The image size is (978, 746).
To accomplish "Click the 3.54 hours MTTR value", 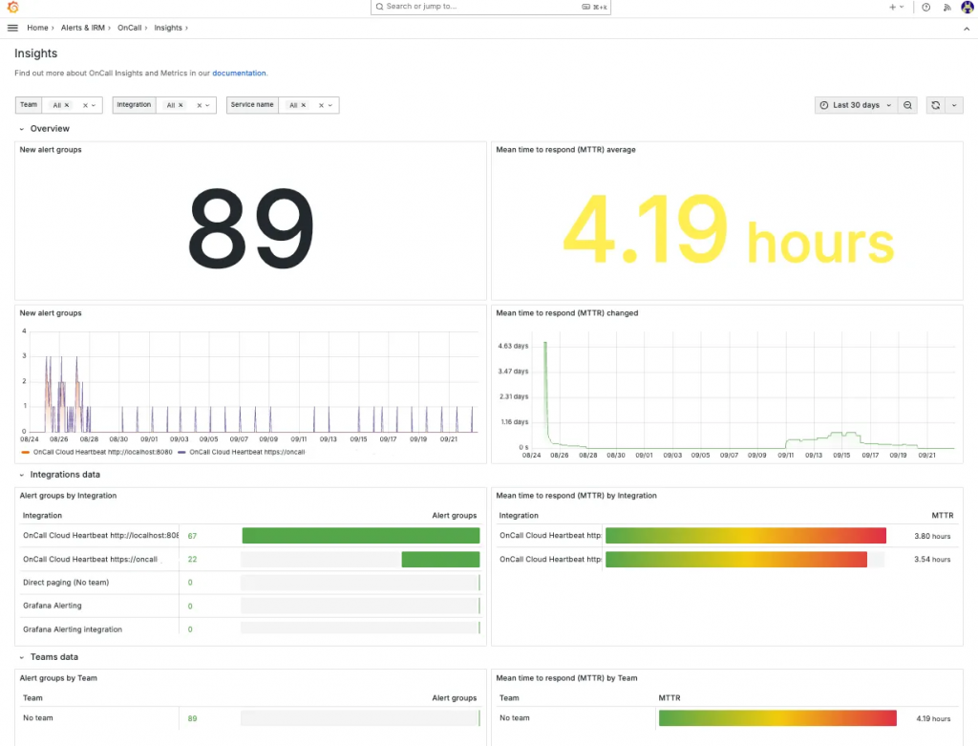I will [932, 560].
